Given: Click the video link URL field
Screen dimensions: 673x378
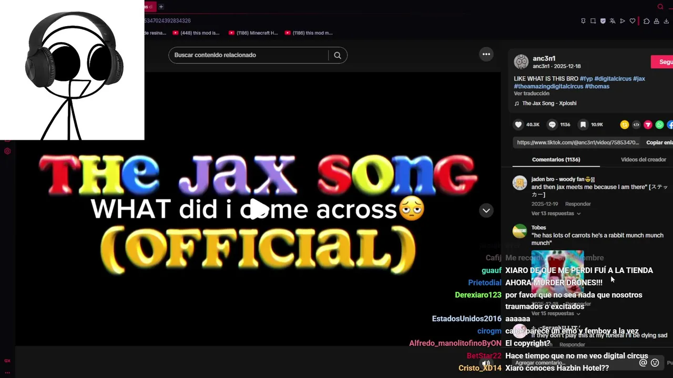Looking at the screenshot, I should (x=577, y=142).
